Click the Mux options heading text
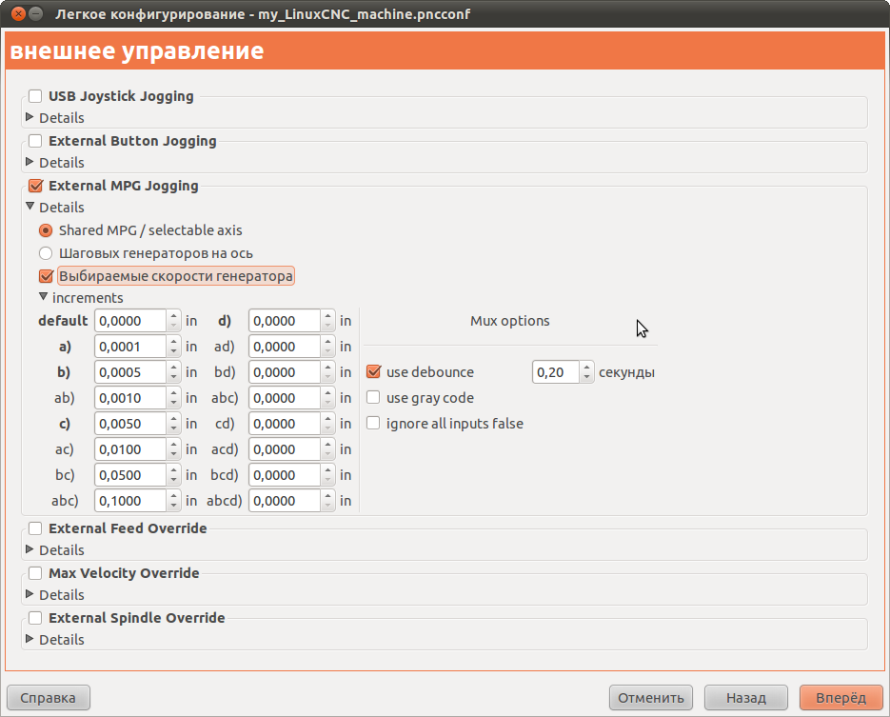This screenshot has width=890, height=717. pos(509,321)
